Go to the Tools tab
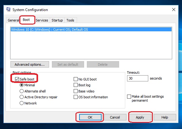182x129 pixels. 70,20
